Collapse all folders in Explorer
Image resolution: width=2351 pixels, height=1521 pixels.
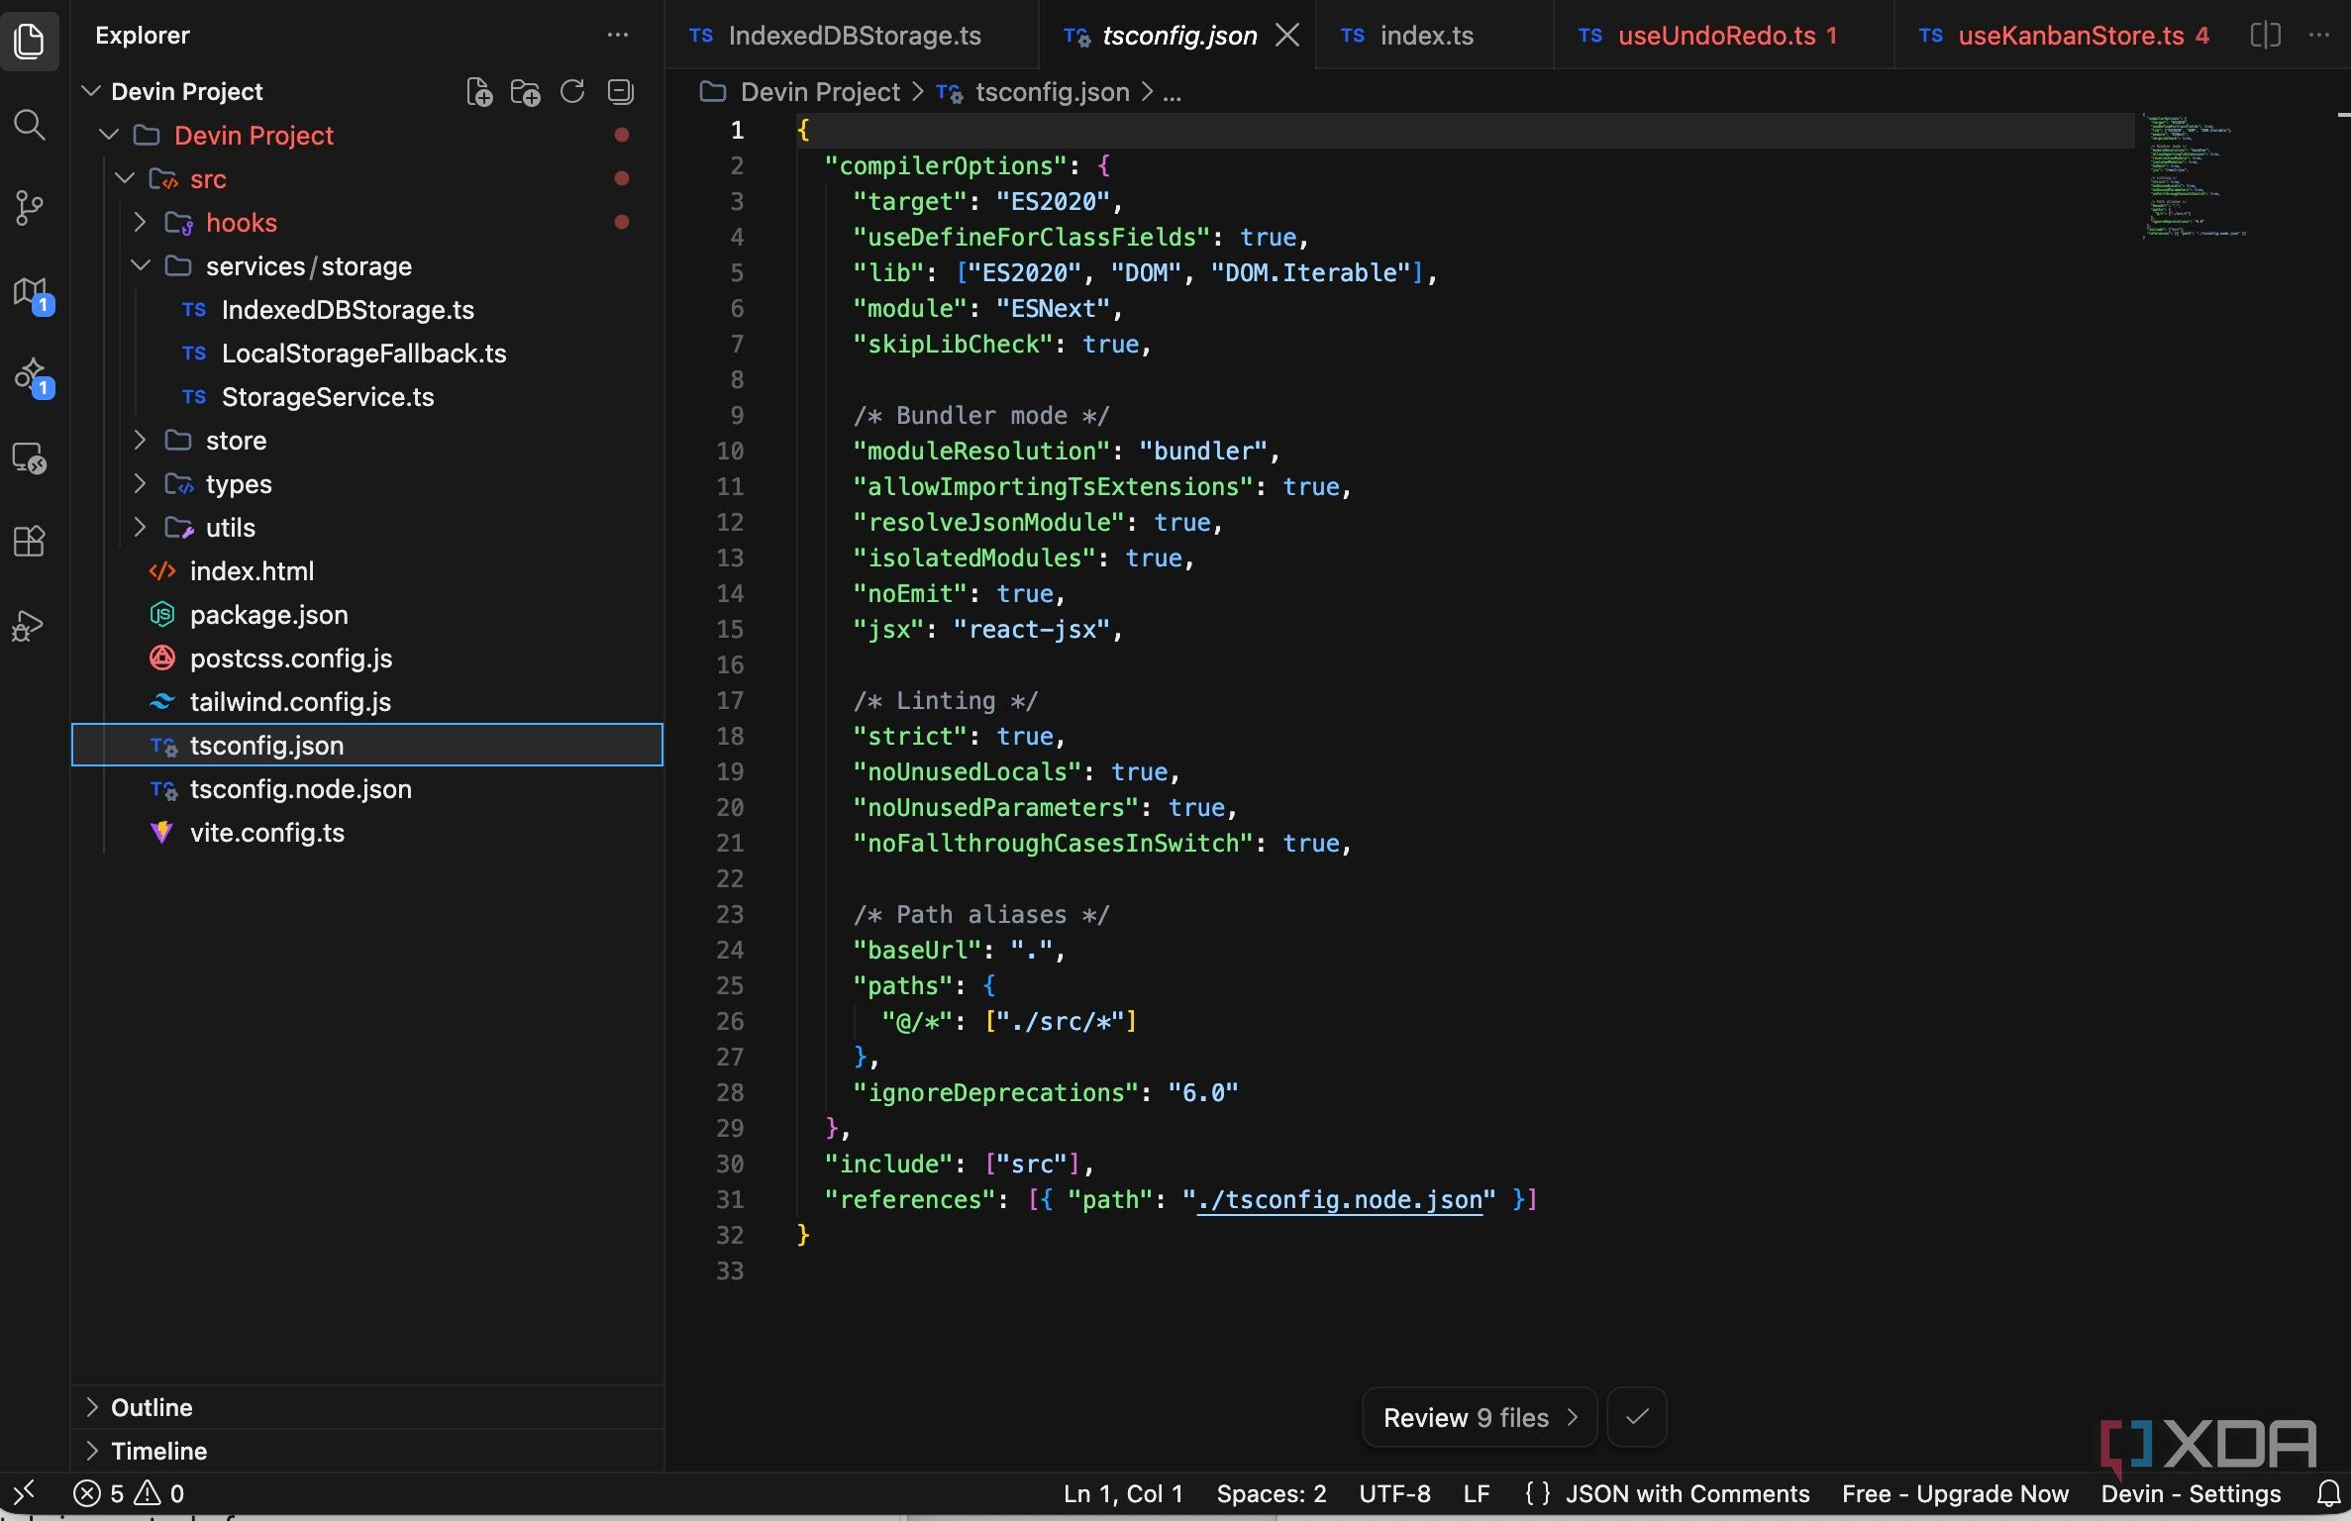point(620,92)
